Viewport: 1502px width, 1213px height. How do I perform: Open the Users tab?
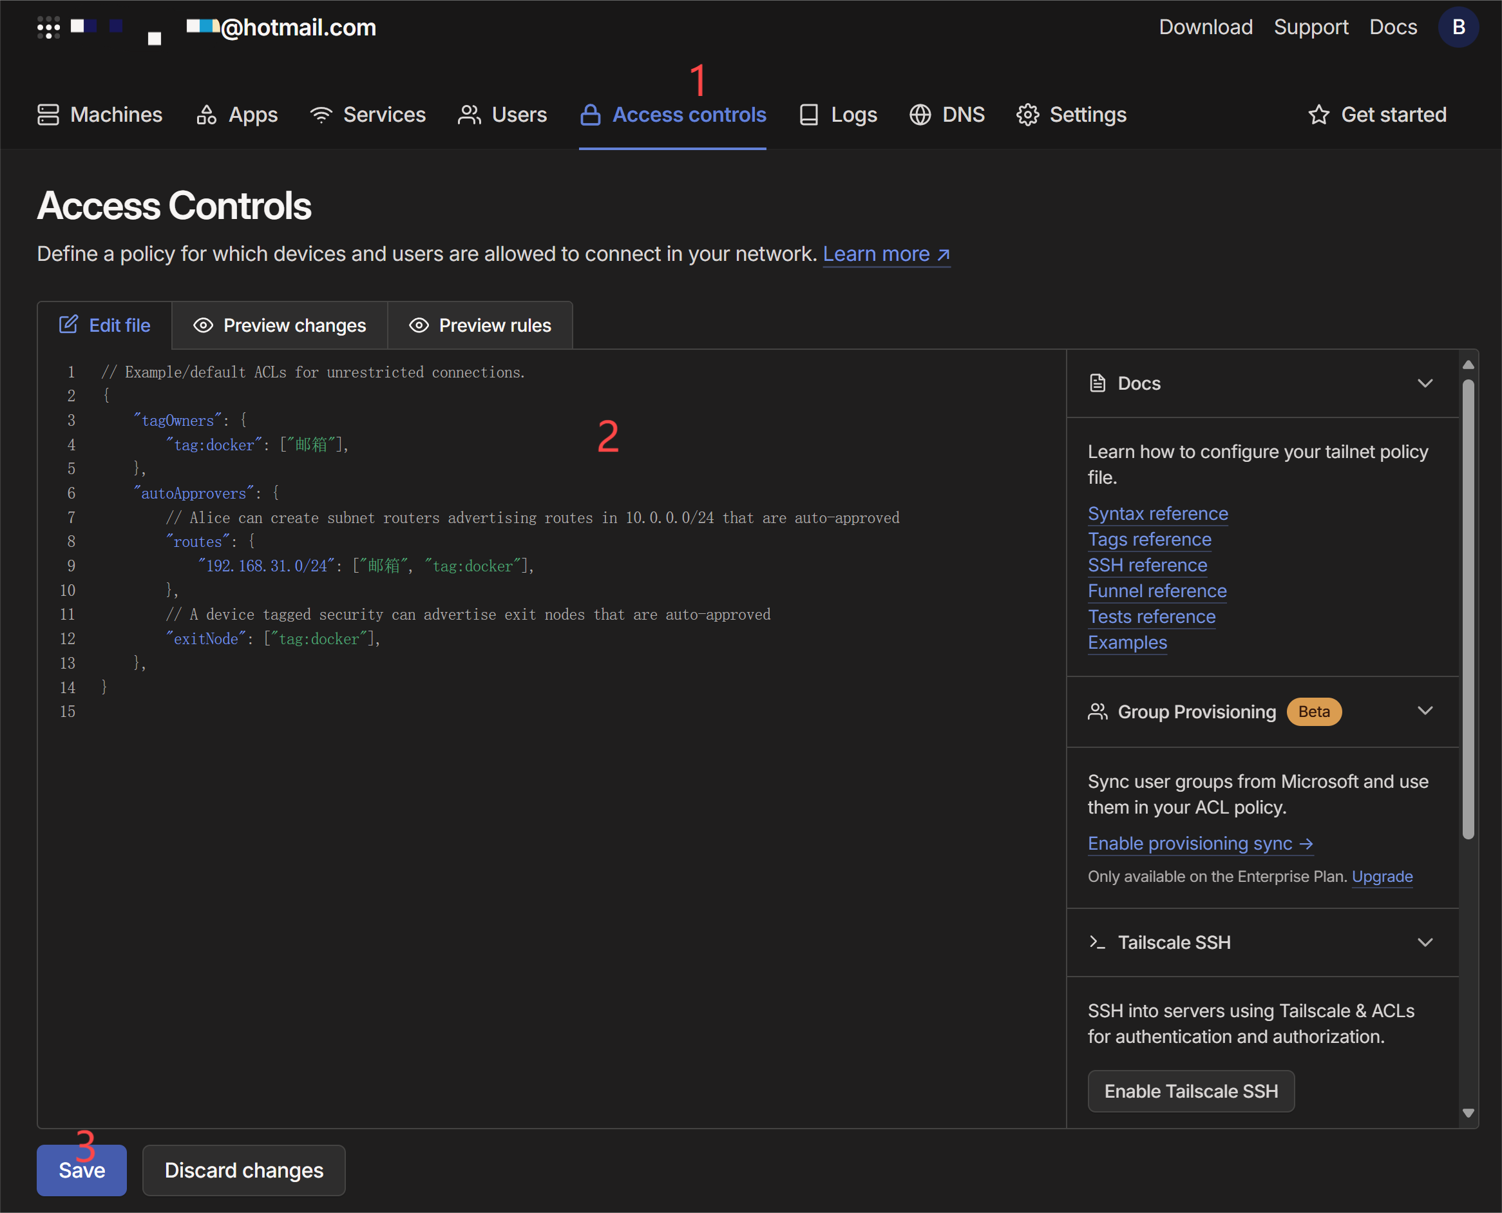pyautogui.click(x=502, y=115)
